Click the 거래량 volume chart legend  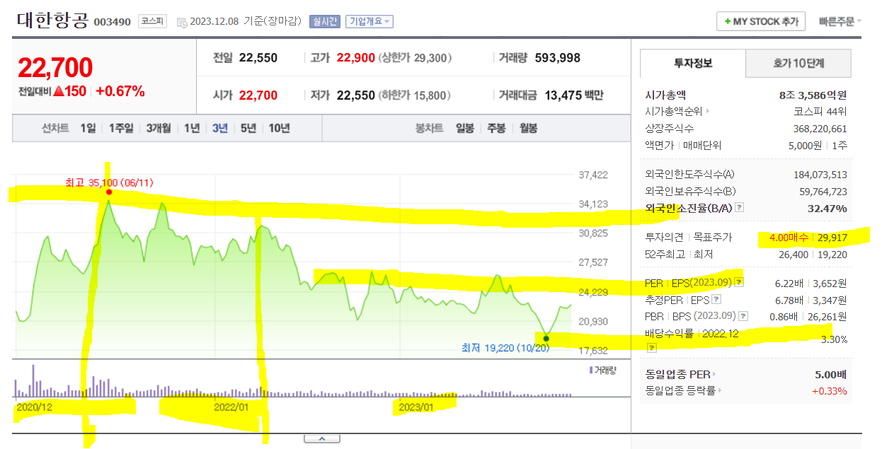[x=603, y=370]
